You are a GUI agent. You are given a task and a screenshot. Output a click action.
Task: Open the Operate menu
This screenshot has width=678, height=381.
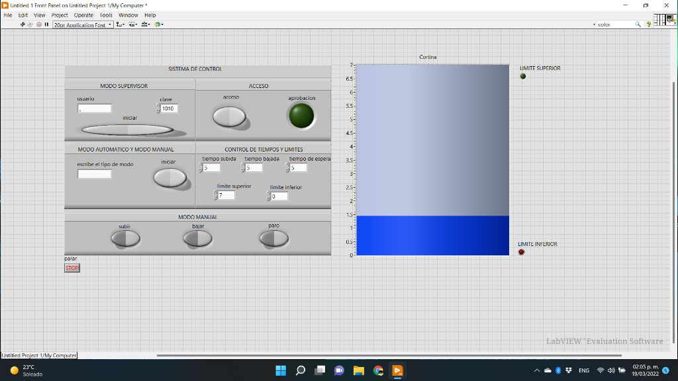(x=83, y=15)
